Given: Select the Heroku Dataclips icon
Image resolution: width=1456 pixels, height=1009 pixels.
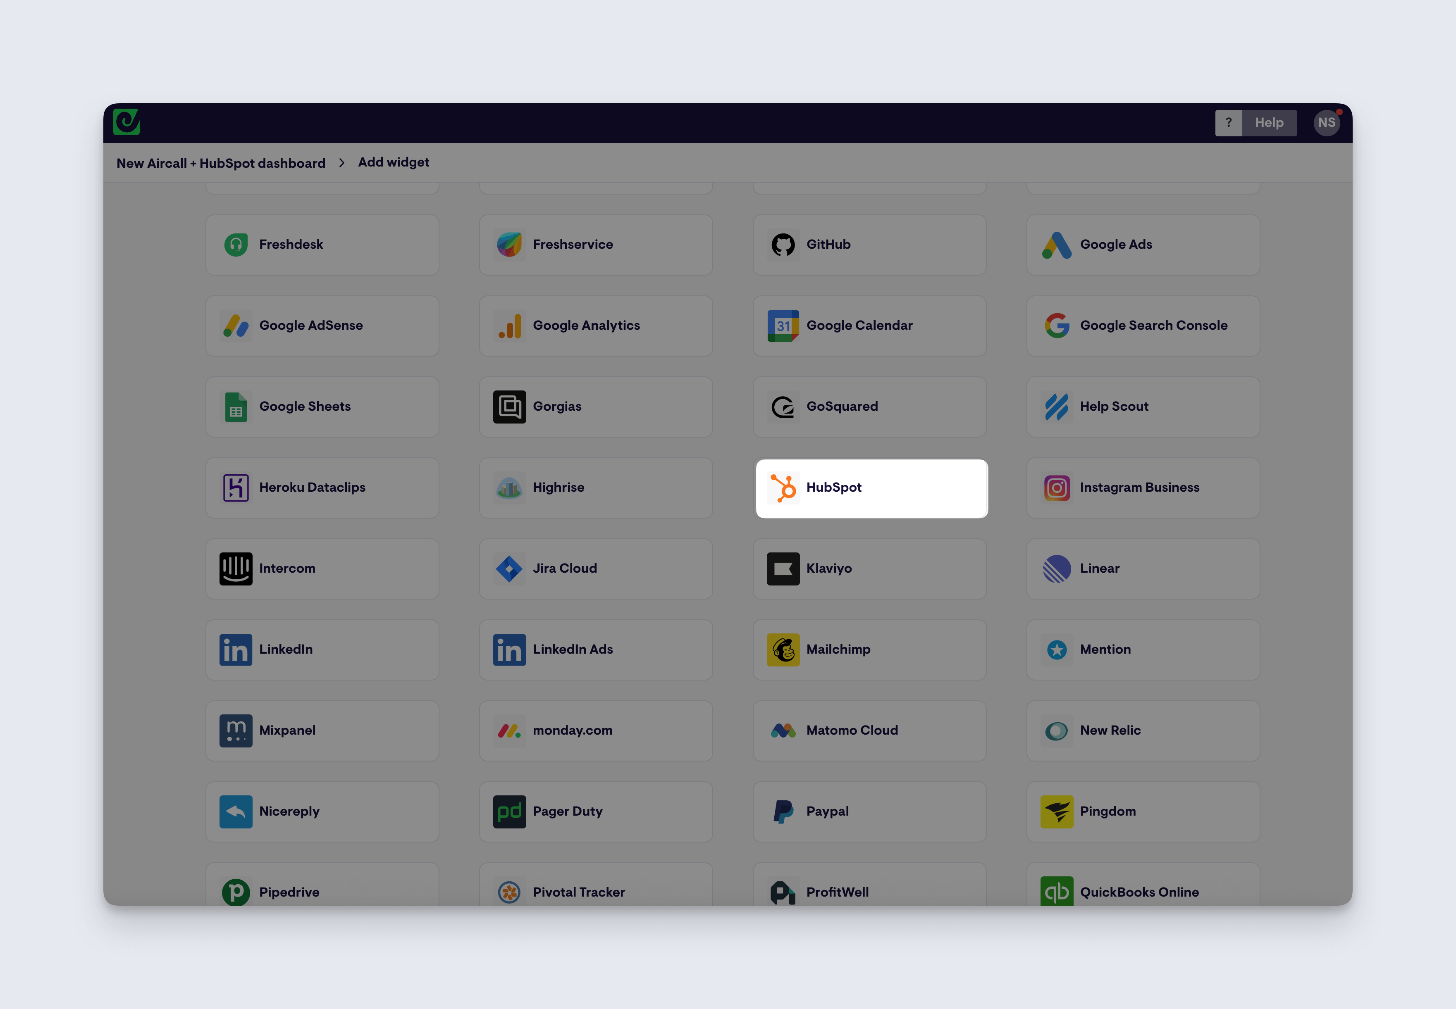Looking at the screenshot, I should click(x=236, y=488).
